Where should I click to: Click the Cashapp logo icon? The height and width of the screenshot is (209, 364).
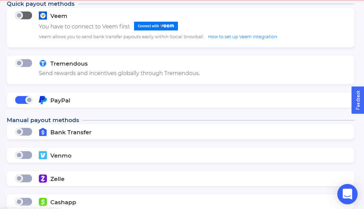(43, 202)
